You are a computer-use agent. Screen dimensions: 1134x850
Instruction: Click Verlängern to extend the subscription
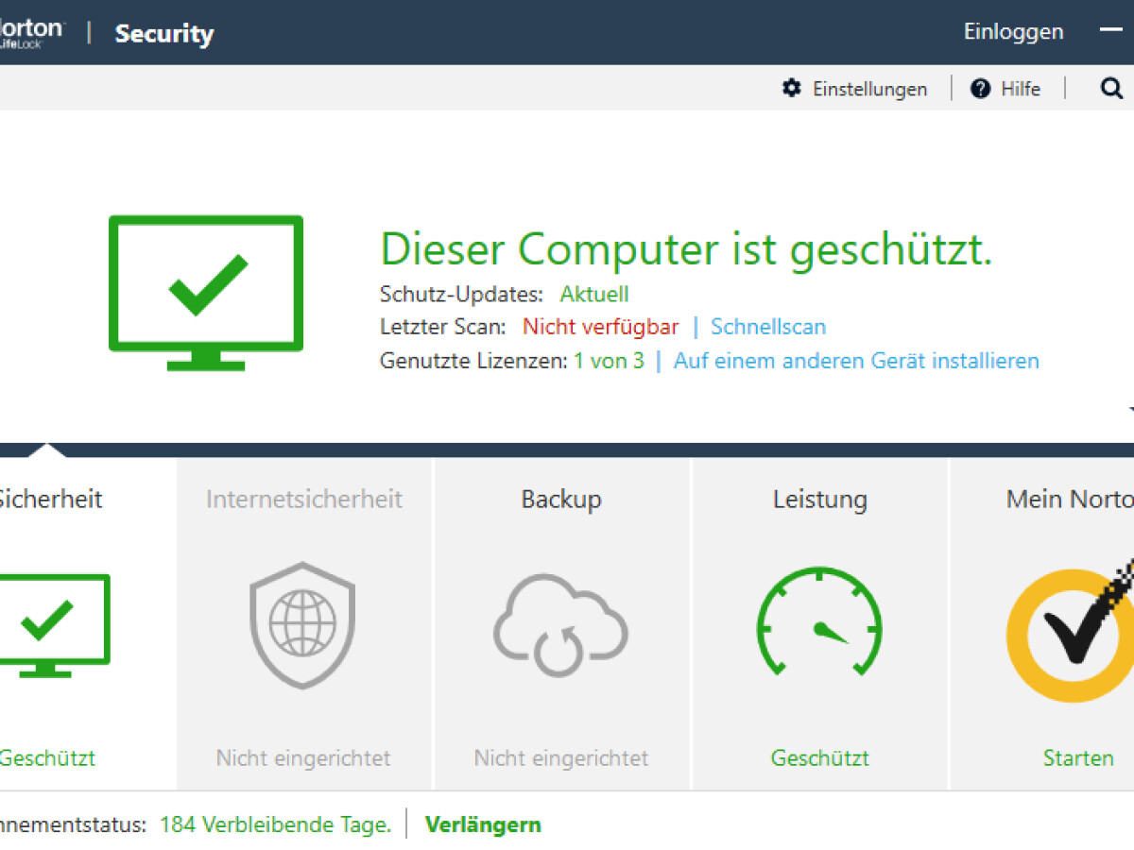coord(483,824)
